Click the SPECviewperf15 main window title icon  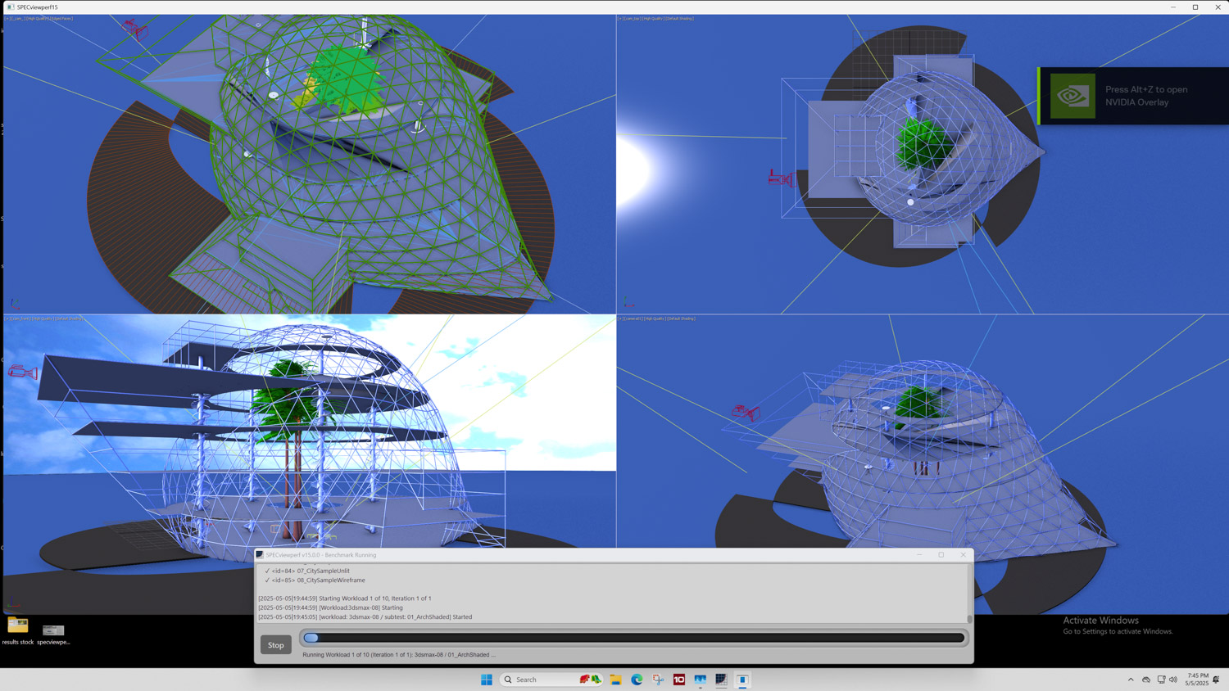click(x=11, y=7)
